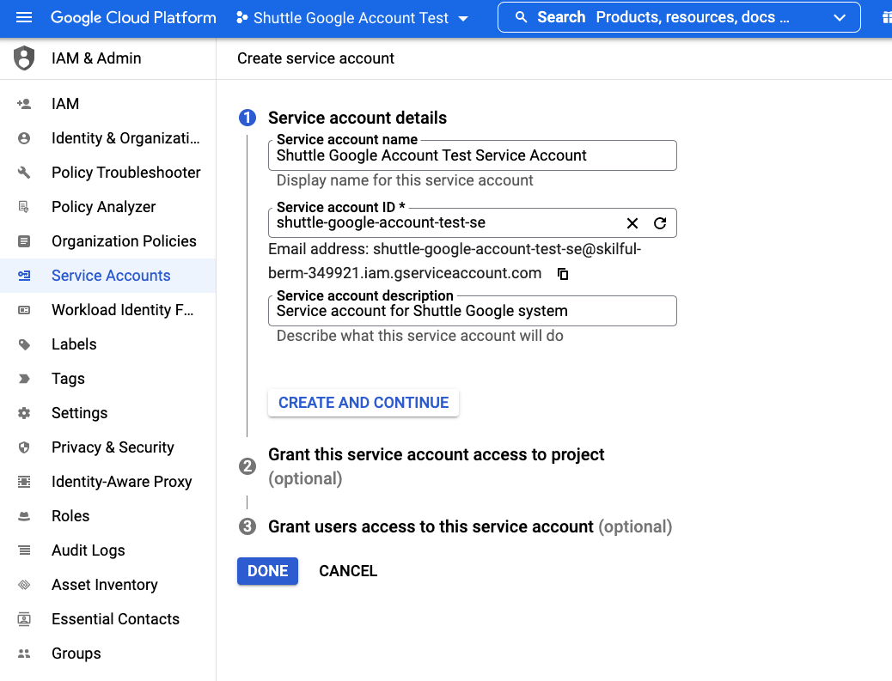Image resolution: width=892 pixels, height=681 pixels.
Task: Open the hamburger navigation menu
Action: click(24, 17)
